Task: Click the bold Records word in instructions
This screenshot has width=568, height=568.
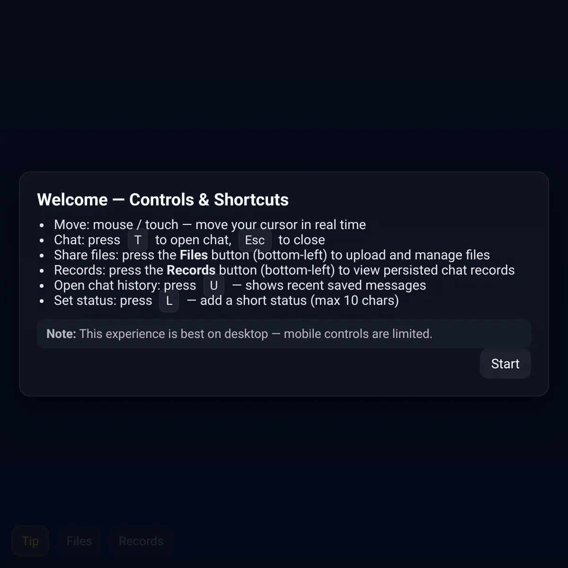Action: [x=191, y=270]
